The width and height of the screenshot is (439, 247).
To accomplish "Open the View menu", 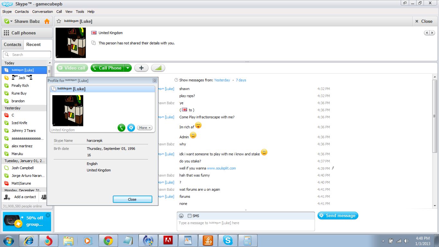I will click(x=69, y=12).
